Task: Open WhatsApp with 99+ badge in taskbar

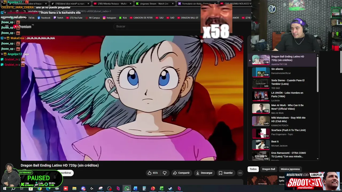Action: tap(127, 189)
